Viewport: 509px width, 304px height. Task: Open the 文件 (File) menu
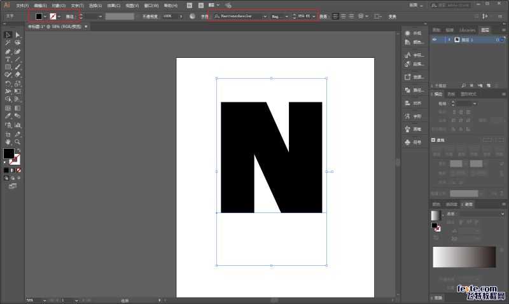[22, 5]
